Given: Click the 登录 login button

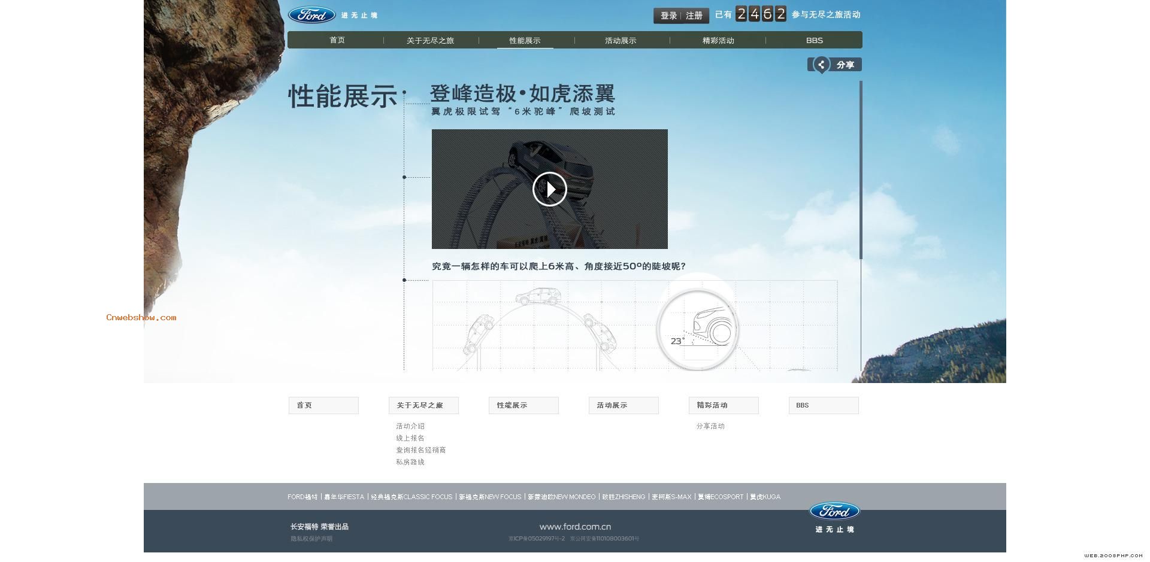Looking at the screenshot, I should (668, 16).
